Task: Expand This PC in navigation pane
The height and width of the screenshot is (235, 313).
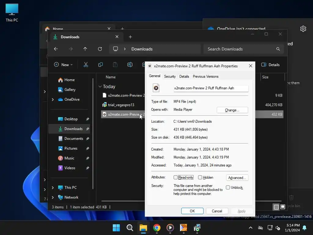Action: pos(53,188)
